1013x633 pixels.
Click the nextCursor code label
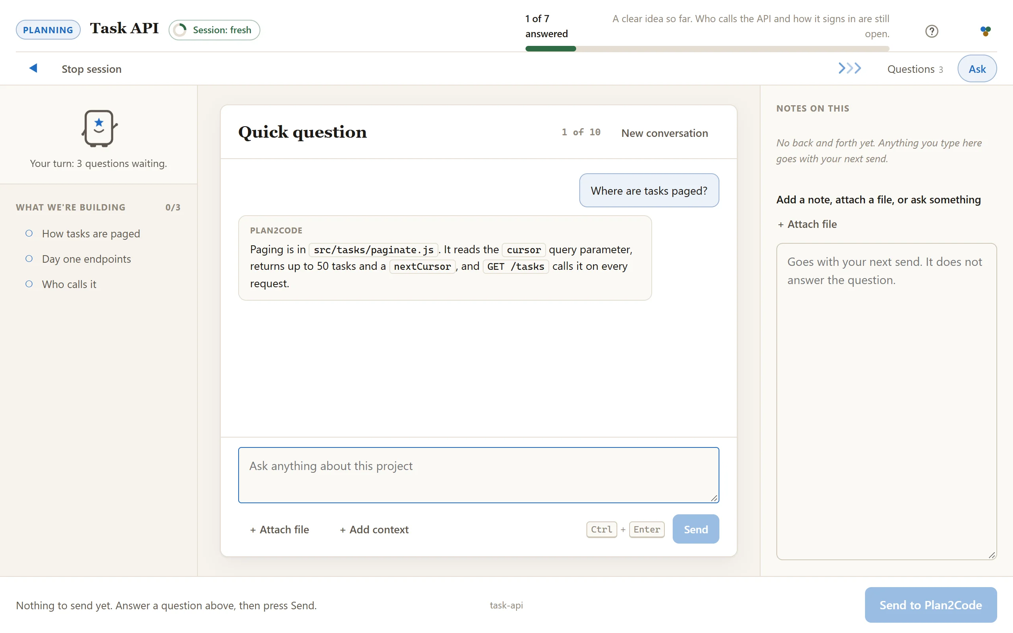click(x=422, y=267)
